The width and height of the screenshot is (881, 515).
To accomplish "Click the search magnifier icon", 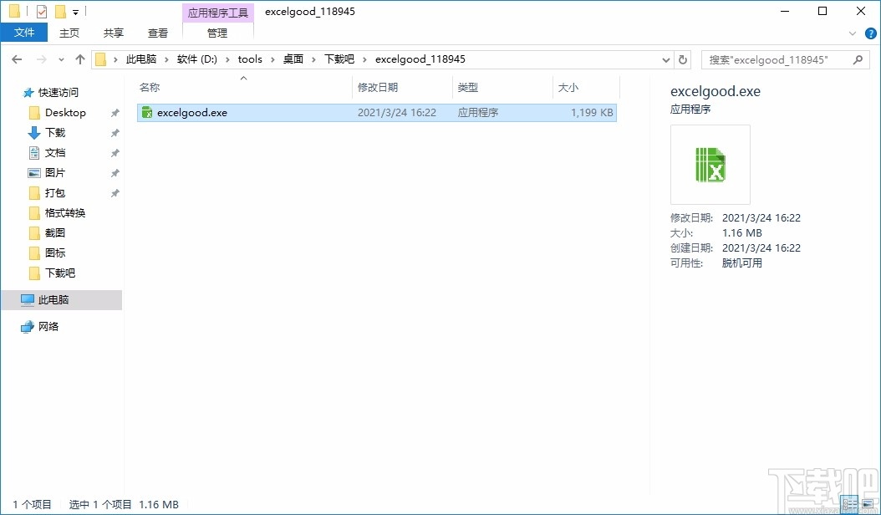I will tap(858, 59).
